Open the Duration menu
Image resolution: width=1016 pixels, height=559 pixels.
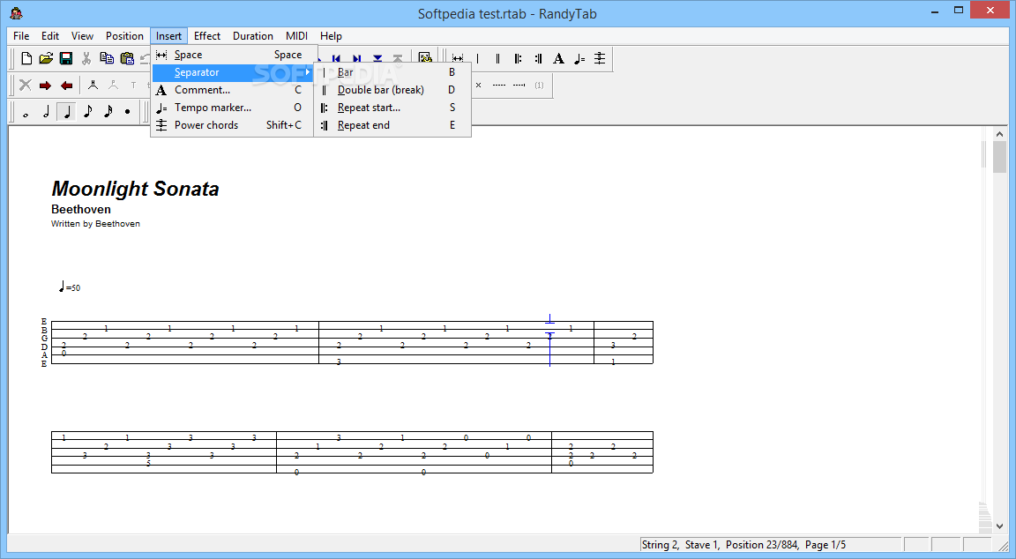253,35
